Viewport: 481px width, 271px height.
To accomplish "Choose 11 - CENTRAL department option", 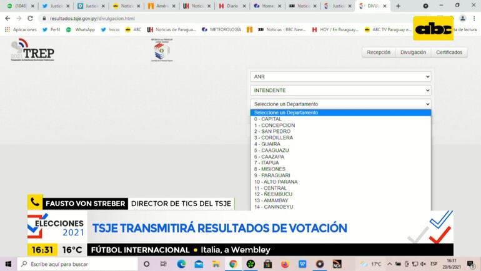I will [270, 188].
